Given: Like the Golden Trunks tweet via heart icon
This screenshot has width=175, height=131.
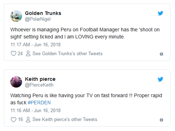Looking at the screenshot, I should [14, 53].
